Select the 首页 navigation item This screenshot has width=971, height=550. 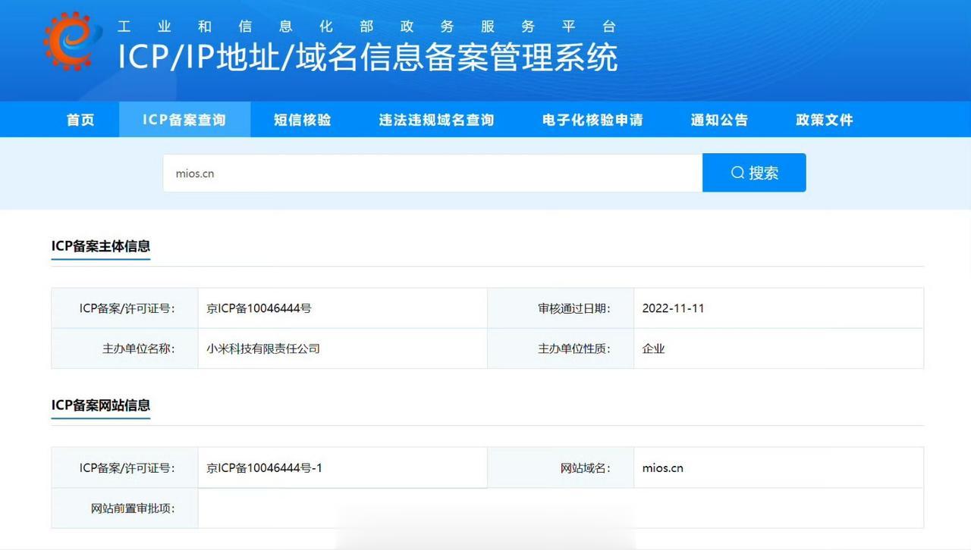[80, 119]
